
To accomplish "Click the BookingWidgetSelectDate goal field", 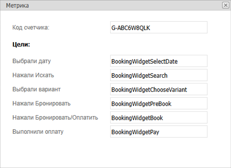I will point(159,61).
